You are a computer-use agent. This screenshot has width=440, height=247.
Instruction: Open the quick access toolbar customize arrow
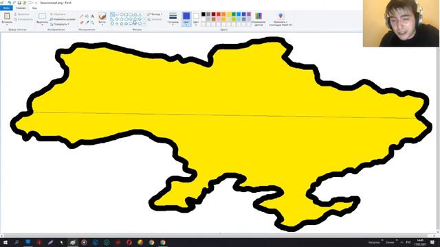(x=36, y=3)
